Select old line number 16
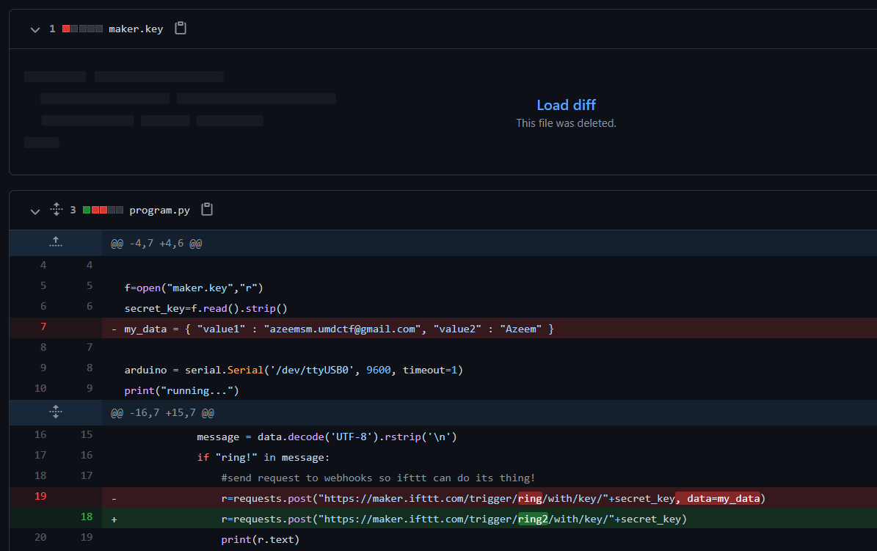877x551 pixels. click(40, 434)
